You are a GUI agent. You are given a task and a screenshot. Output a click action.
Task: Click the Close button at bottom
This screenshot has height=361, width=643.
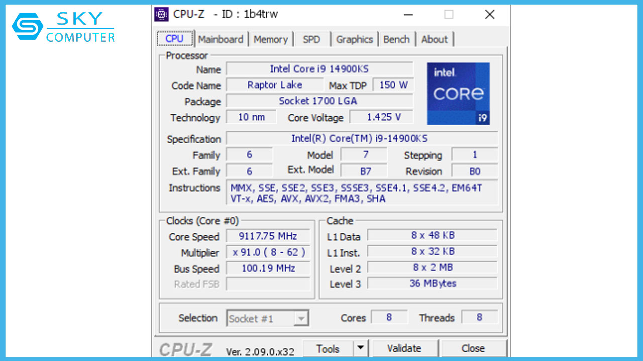pos(473,348)
